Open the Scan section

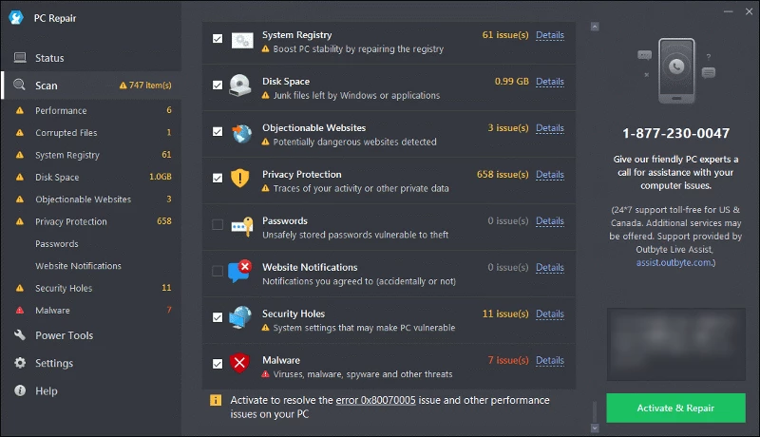tap(91, 85)
